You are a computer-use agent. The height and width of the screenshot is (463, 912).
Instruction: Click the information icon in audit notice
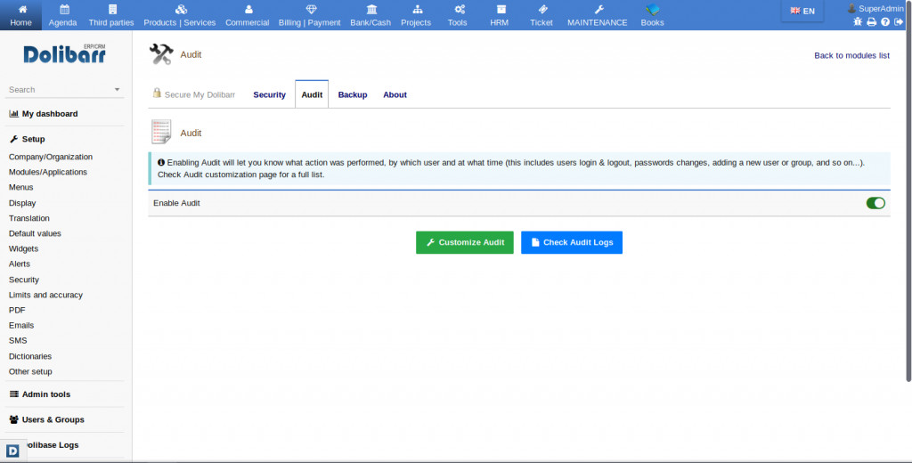tap(161, 162)
